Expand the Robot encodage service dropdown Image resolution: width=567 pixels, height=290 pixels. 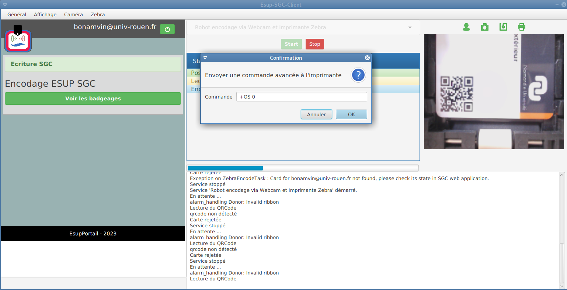(x=410, y=28)
